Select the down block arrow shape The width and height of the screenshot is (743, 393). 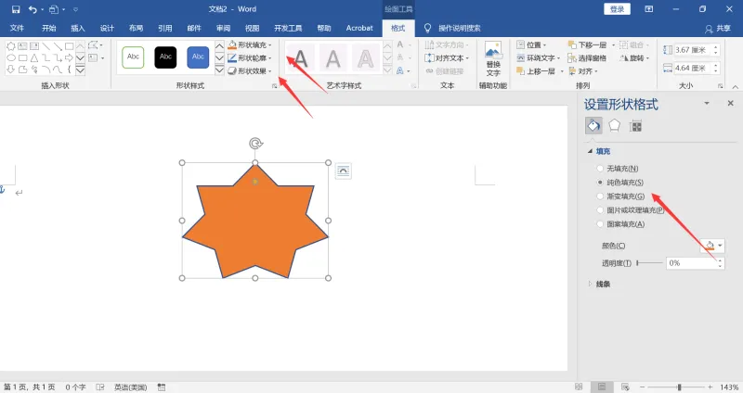[11, 70]
